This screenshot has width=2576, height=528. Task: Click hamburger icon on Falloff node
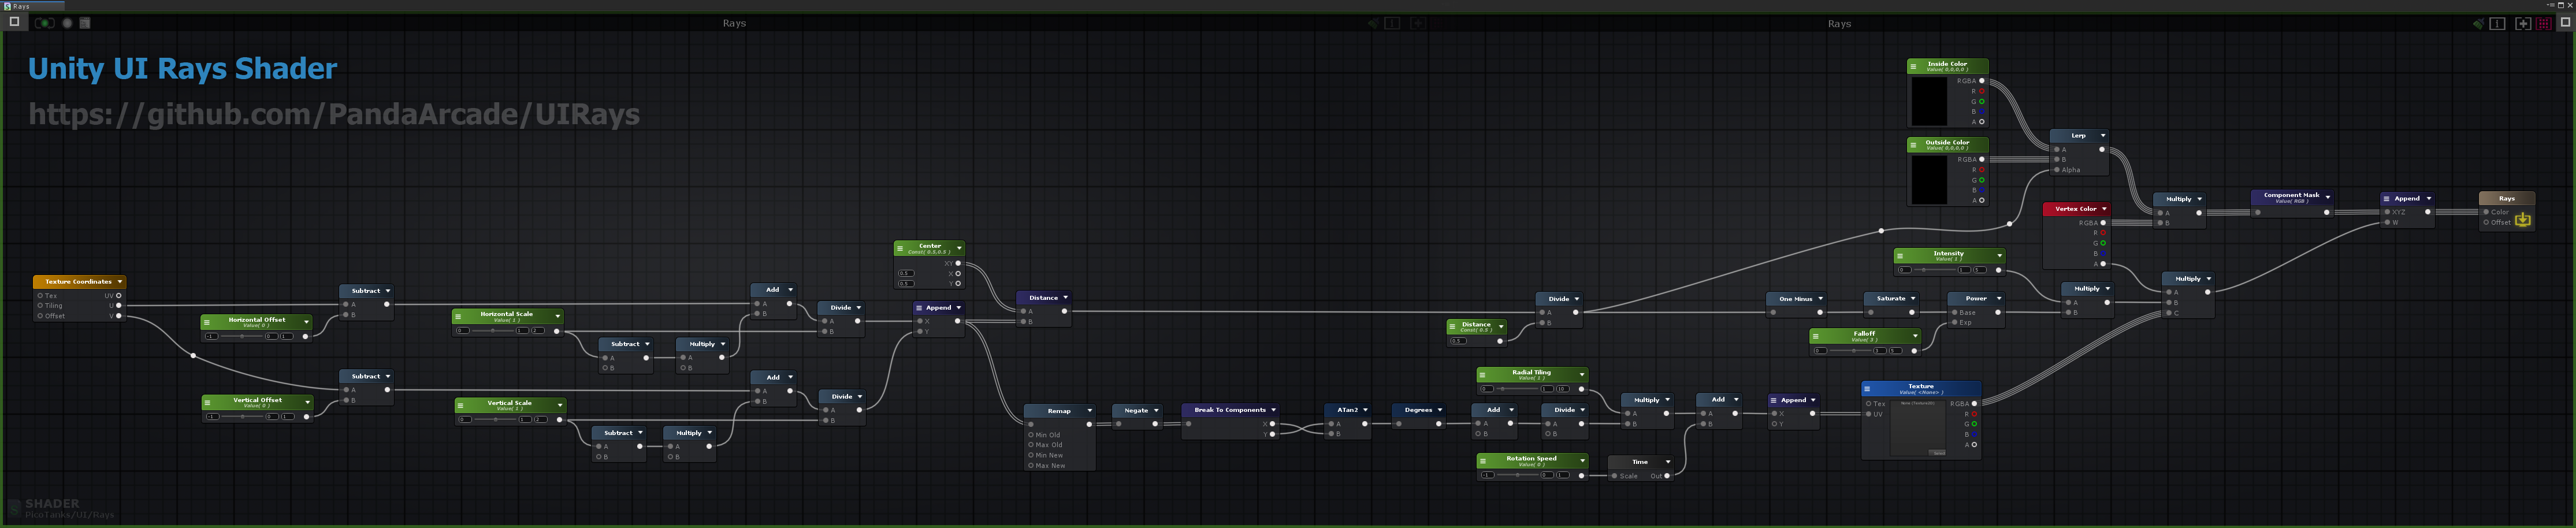click(1816, 336)
